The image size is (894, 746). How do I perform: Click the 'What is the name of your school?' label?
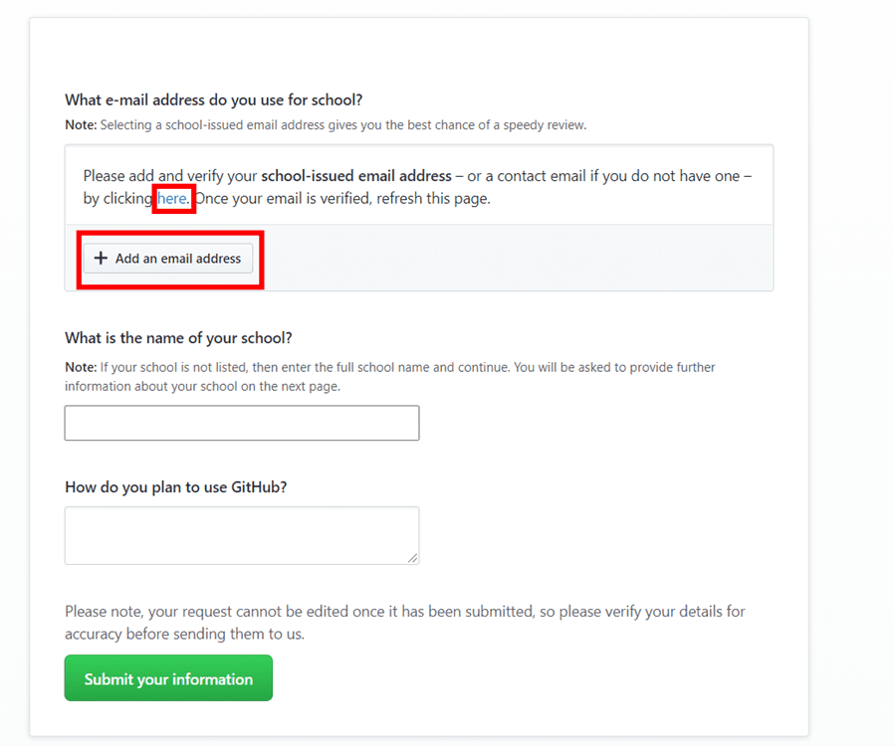(178, 338)
